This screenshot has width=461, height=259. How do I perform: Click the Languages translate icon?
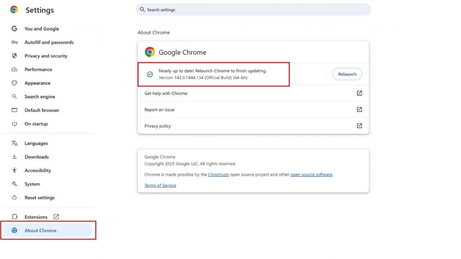[x=14, y=143]
